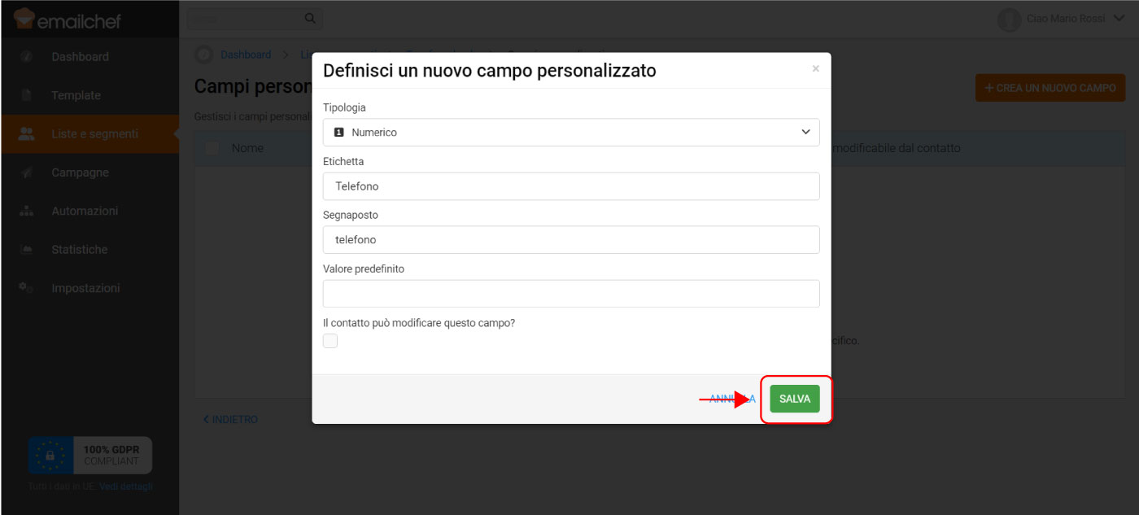1139x515 pixels.
Task: Click the search magnifier icon
Action: pos(310,18)
